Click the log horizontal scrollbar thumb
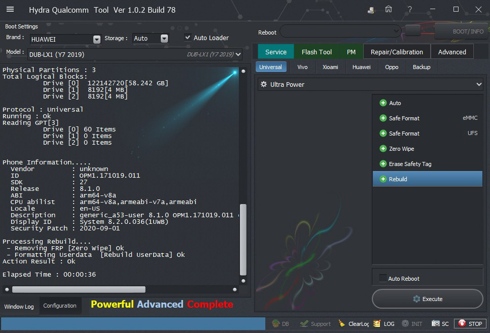The height and width of the screenshot is (333, 490). click(x=79, y=289)
